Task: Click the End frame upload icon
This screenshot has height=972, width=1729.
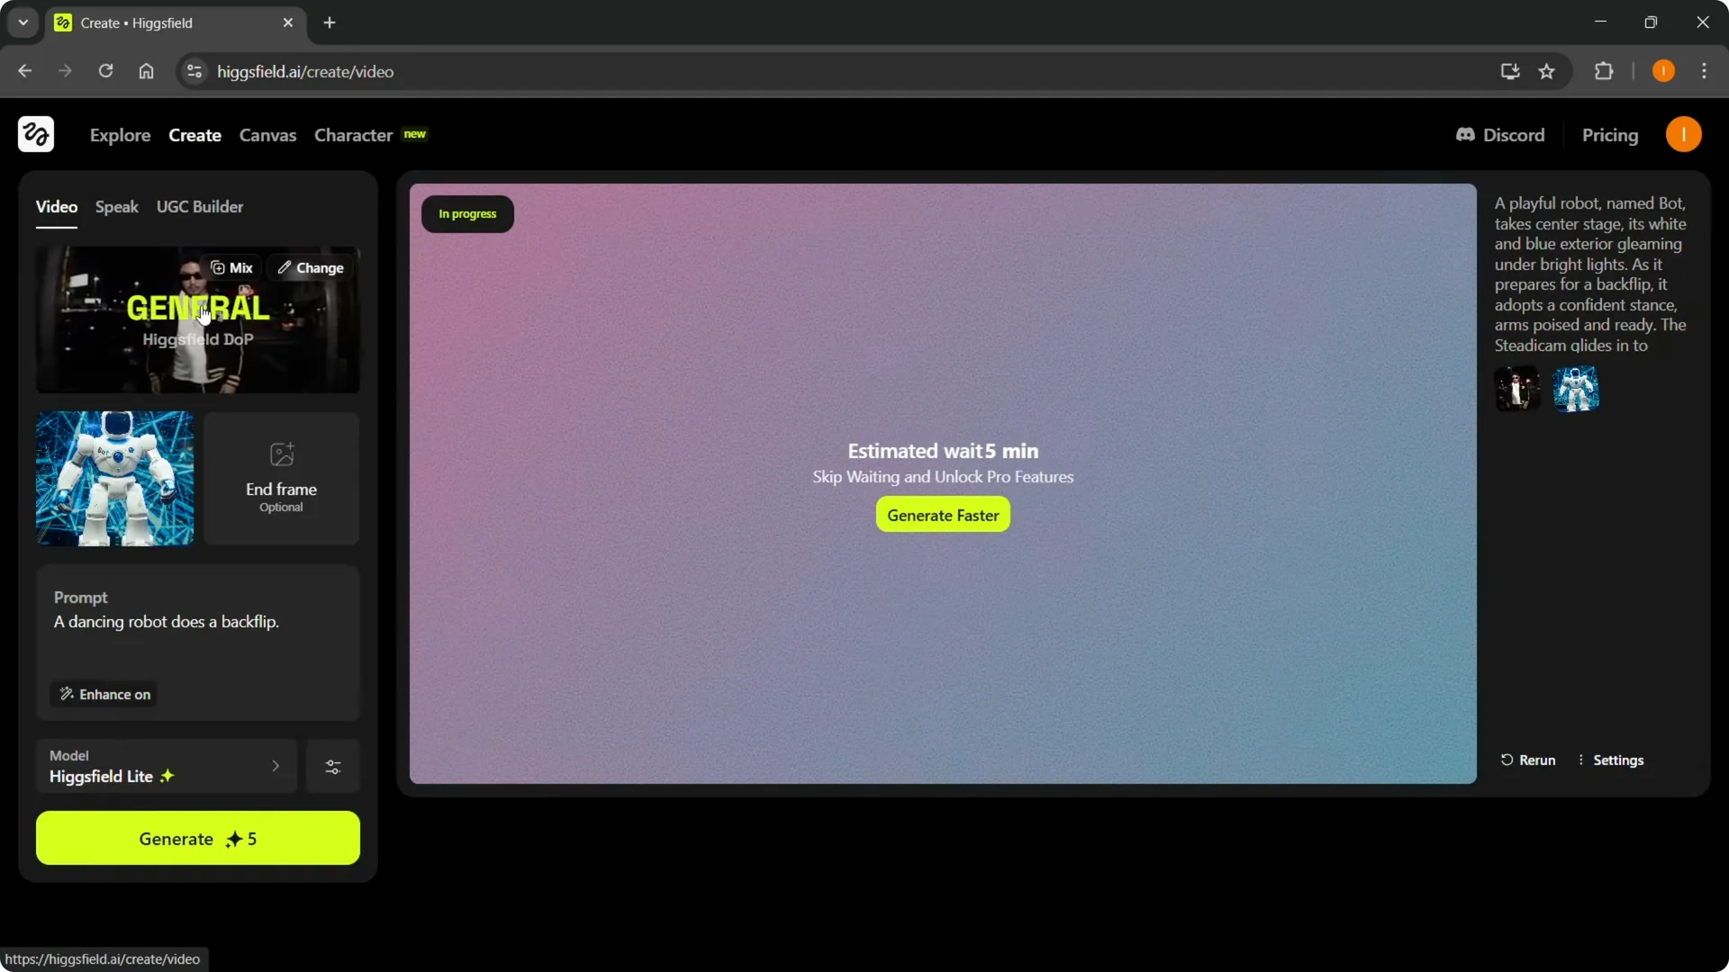Action: (x=281, y=454)
